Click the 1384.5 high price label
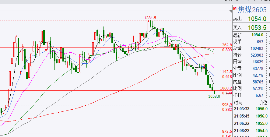Screen dimensions: 270x137 click(150, 18)
